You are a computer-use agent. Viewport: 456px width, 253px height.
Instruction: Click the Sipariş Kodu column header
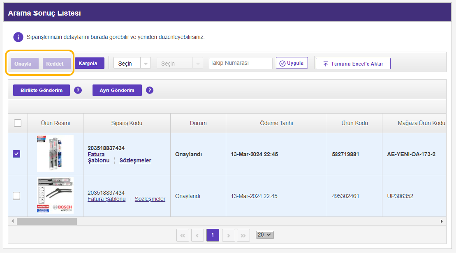pos(127,123)
